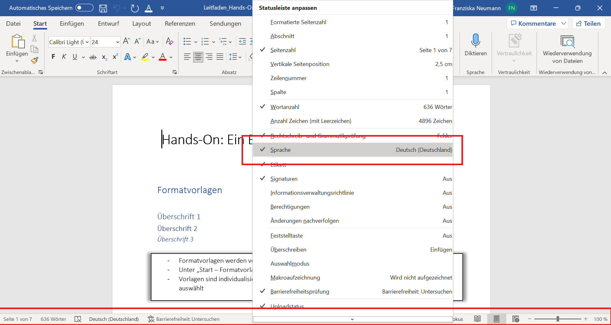Open the Calibri Light font dropdown
Screen dimensions: 611x325
(x=87, y=42)
